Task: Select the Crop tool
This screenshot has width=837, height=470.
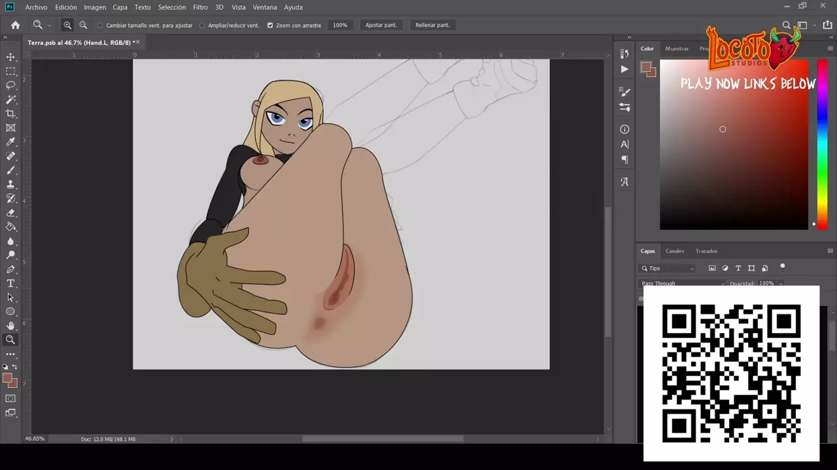Action: pos(10,114)
